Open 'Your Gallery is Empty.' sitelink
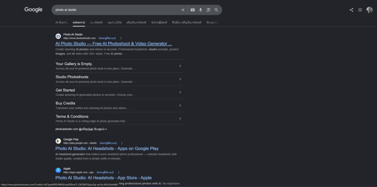This screenshot has width=377, height=187. (74, 64)
